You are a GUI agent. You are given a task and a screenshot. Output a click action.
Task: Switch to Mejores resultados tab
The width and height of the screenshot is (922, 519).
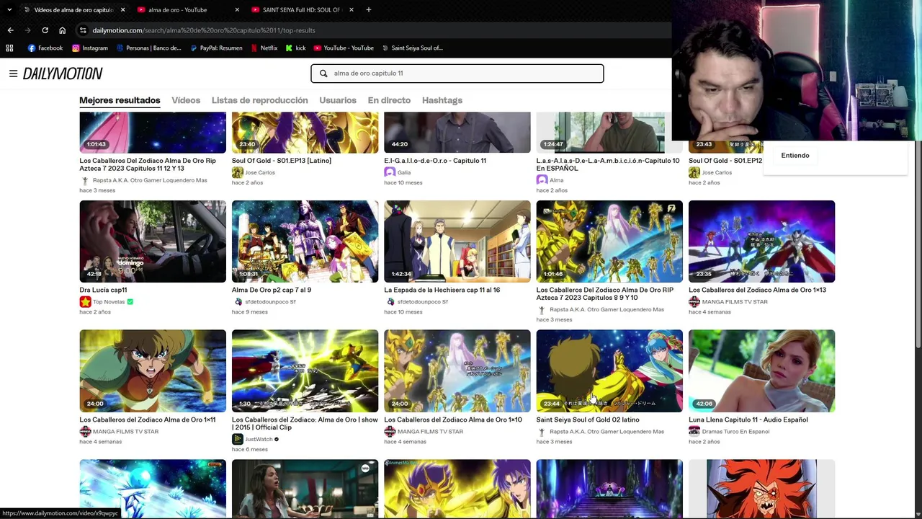click(120, 100)
